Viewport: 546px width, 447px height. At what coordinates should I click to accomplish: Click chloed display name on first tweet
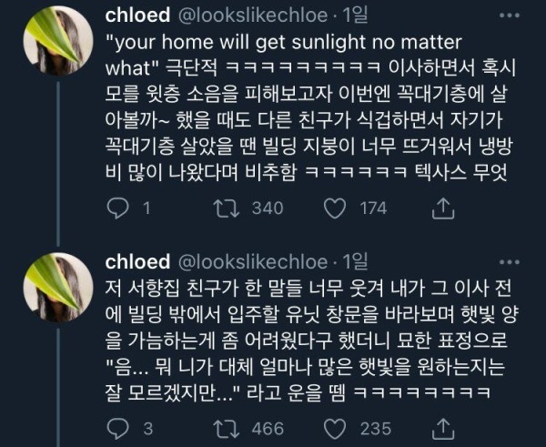tap(137, 15)
